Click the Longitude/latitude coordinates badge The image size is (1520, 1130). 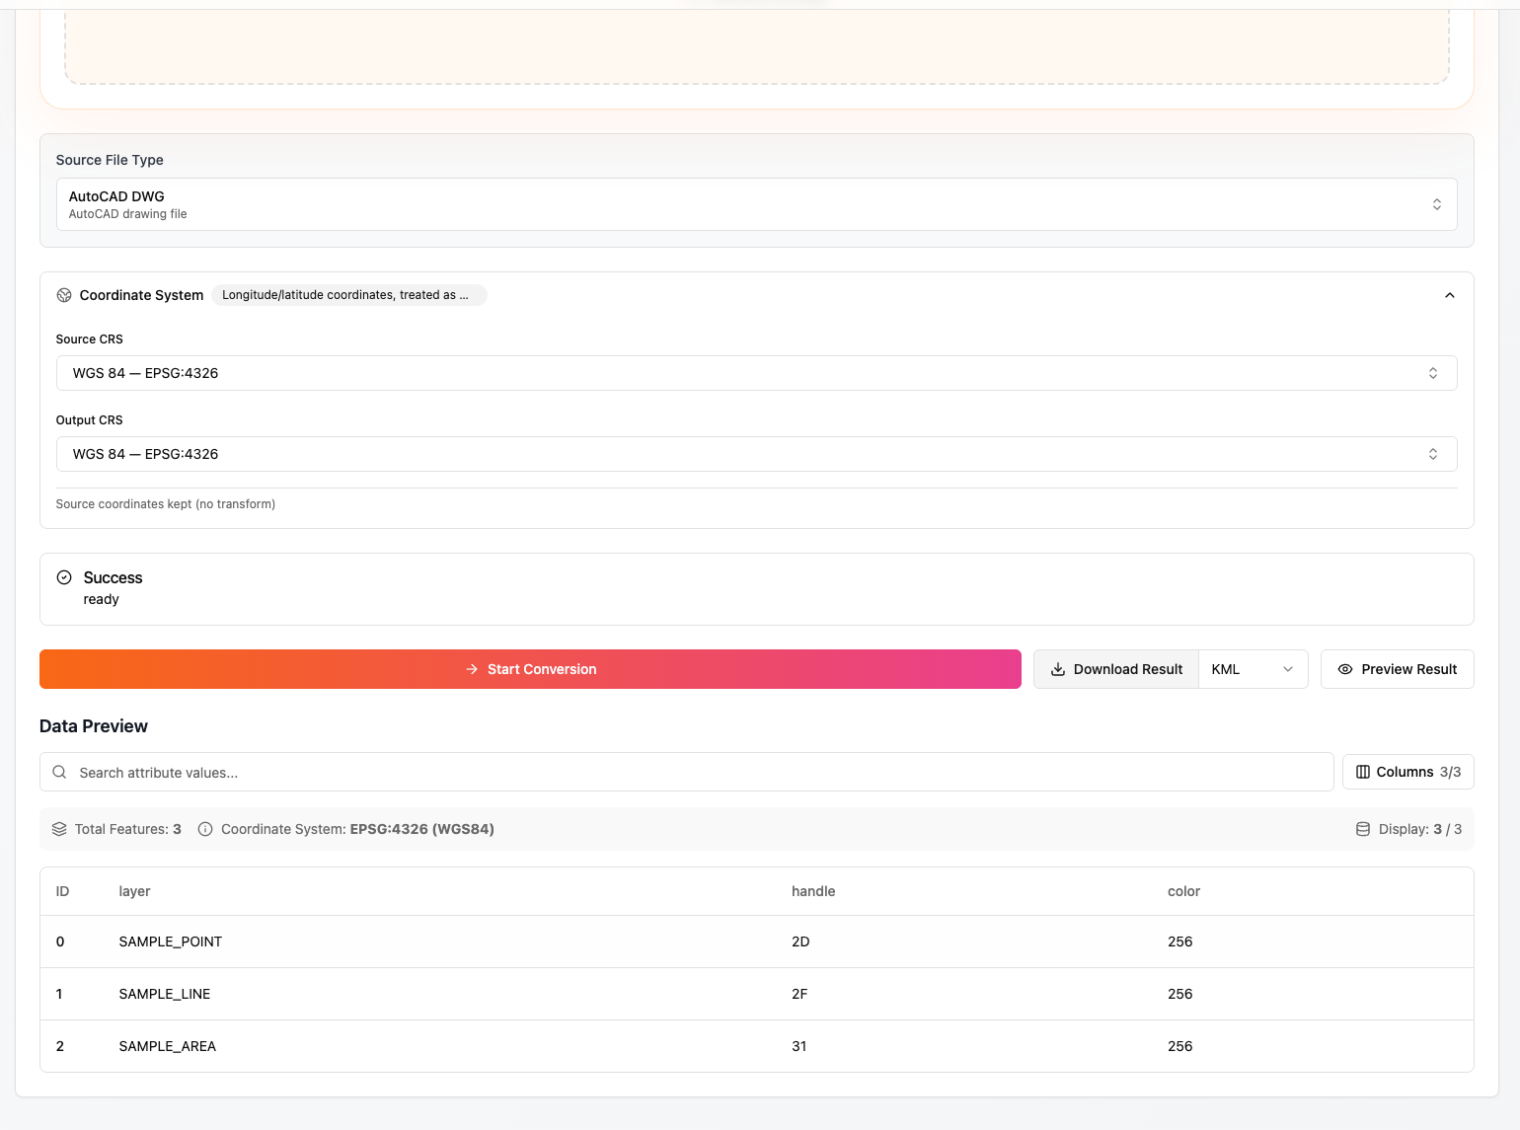[x=349, y=295]
